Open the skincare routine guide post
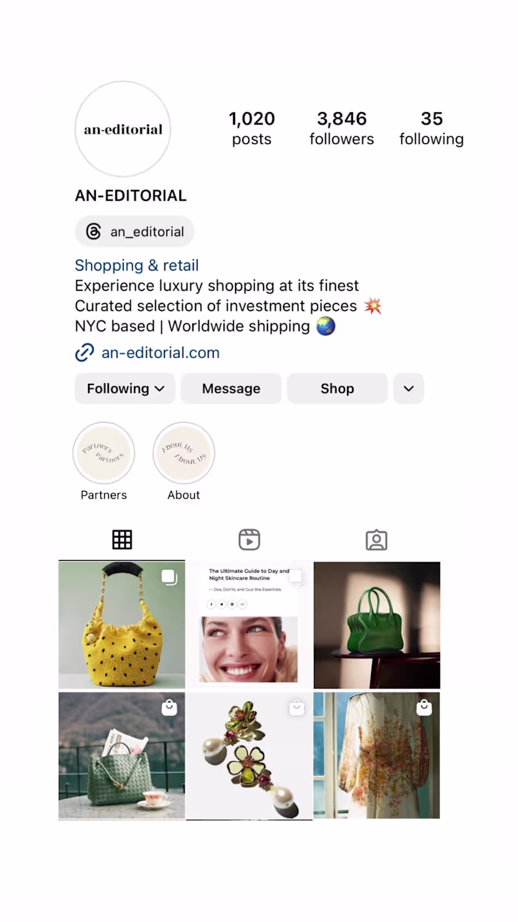 (249, 625)
